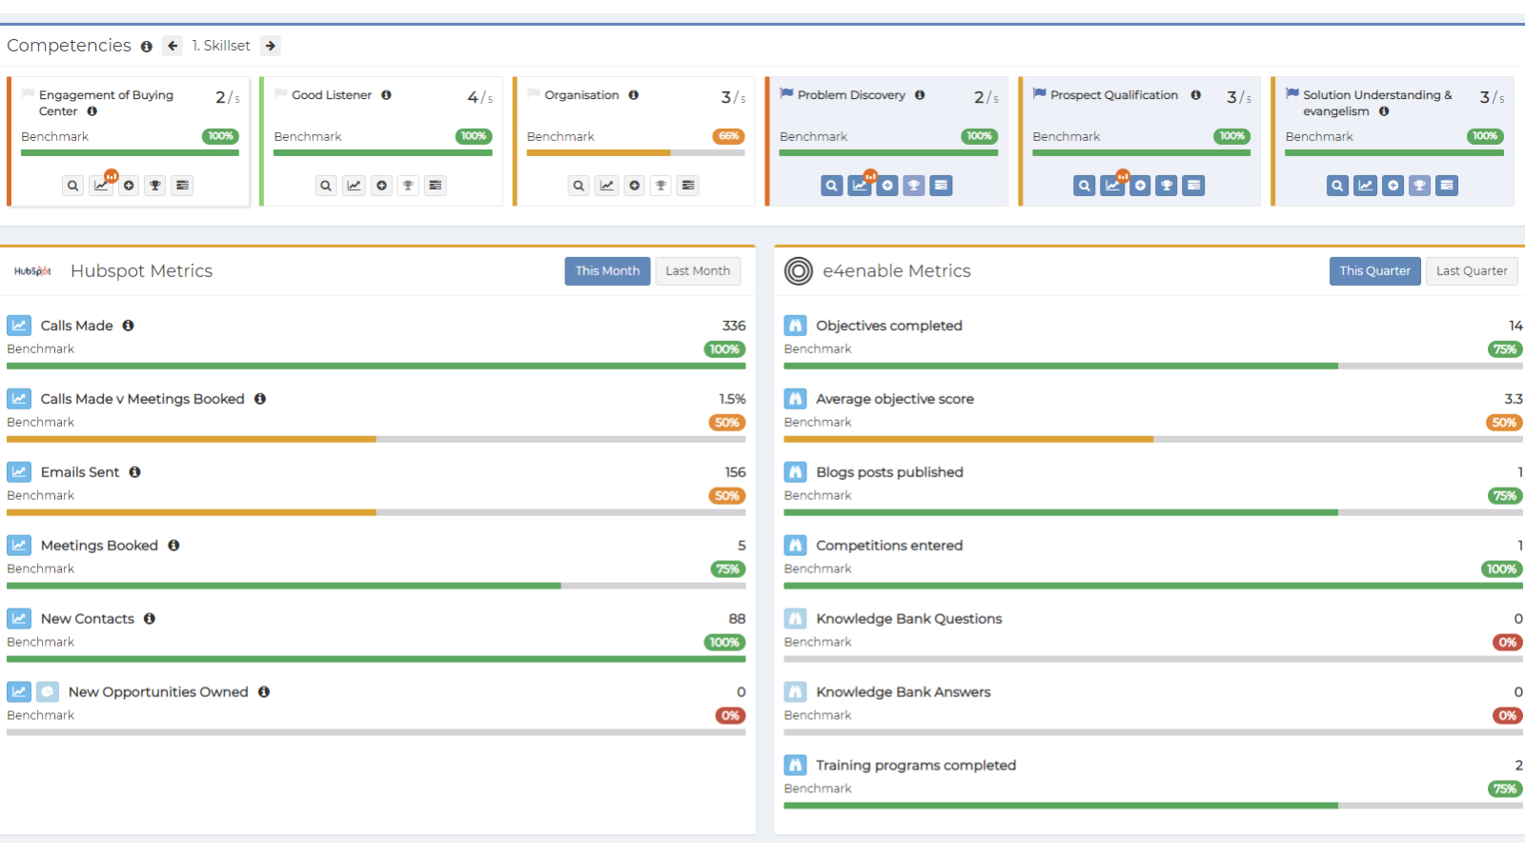Click the Calls Made benchmark progress bar
The width and height of the screenshot is (1525, 857).
(x=376, y=366)
